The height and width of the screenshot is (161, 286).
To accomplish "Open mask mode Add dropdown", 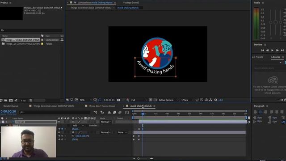I will (x=78, y=125).
